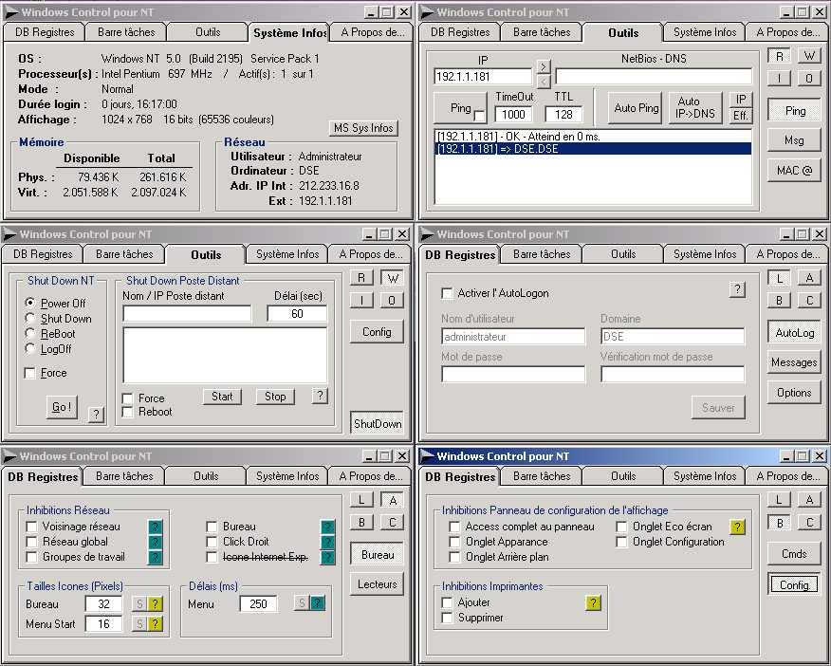Click the MAC @ button

pyautogui.click(x=794, y=170)
